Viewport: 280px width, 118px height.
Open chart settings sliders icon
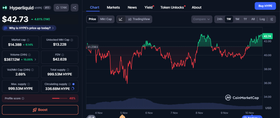pyautogui.click(x=272, y=19)
